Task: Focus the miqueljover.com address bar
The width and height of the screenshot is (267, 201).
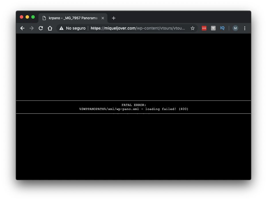Action: (138, 28)
